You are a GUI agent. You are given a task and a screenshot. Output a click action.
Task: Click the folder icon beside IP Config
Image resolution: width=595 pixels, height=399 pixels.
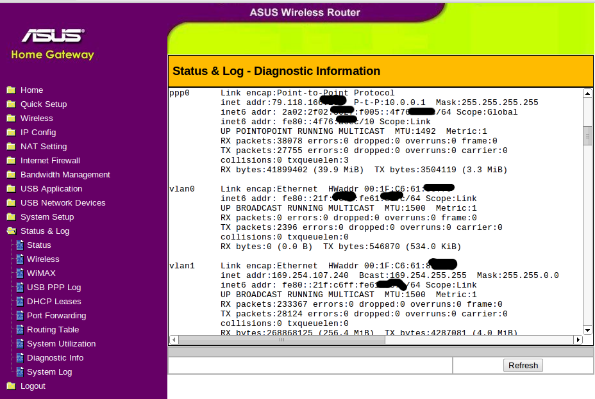(11, 132)
